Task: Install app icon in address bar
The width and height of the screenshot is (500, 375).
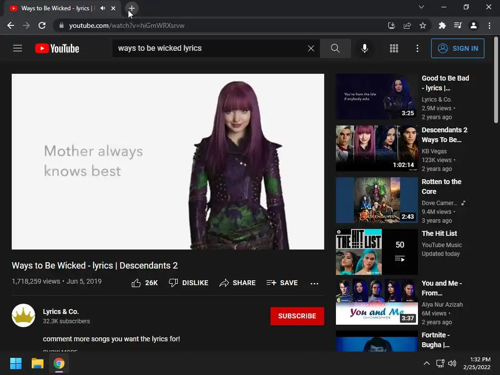Action: 391,25
